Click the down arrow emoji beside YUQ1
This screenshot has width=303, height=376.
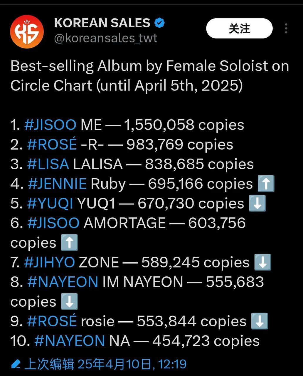point(257,203)
